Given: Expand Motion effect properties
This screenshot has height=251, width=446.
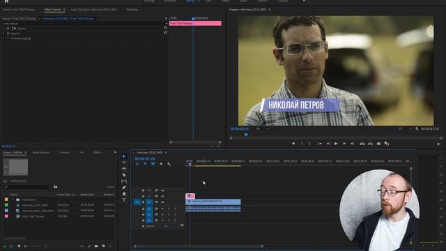Looking at the screenshot, I should 3,29.
